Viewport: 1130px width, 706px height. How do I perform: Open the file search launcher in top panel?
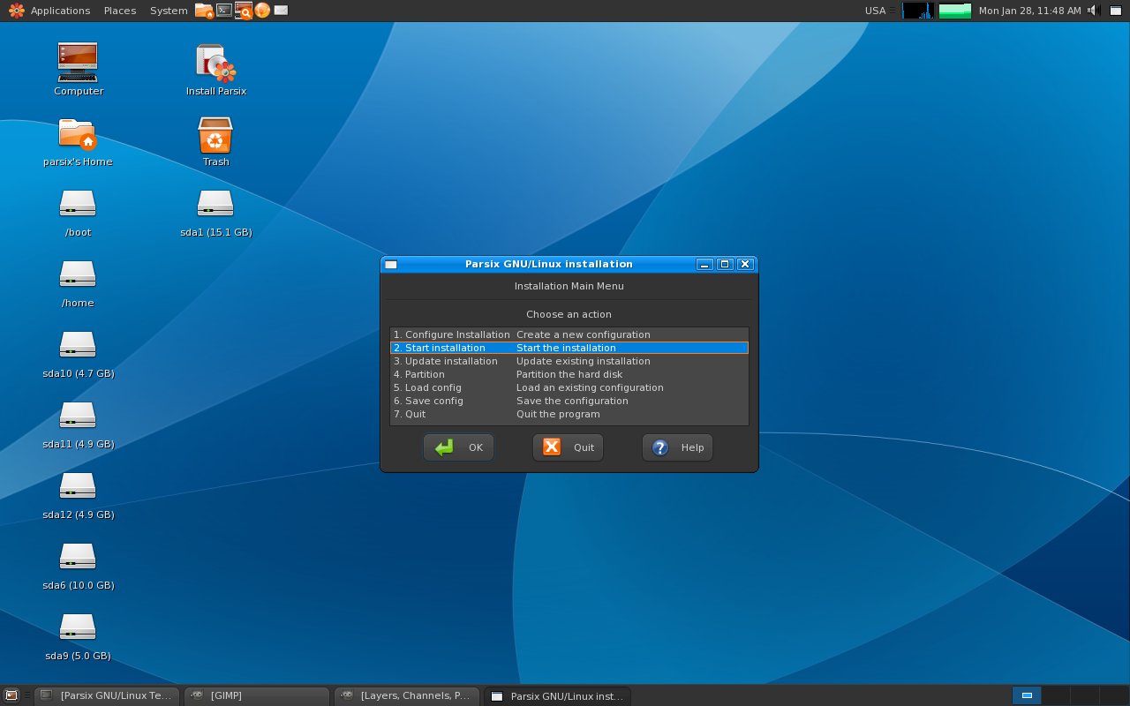click(243, 11)
